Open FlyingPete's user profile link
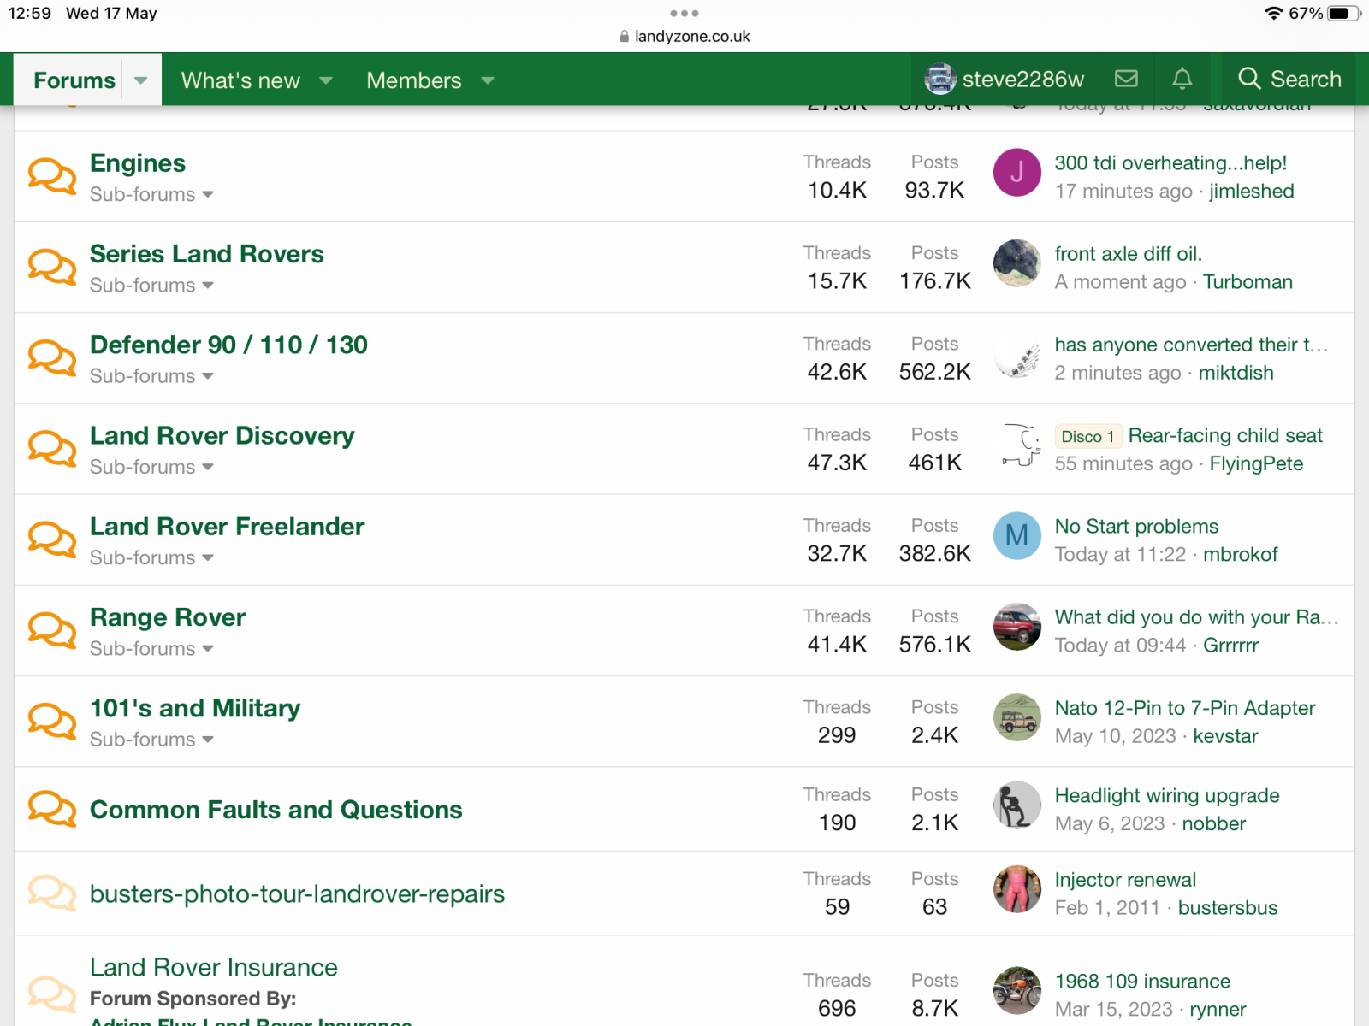This screenshot has width=1369, height=1026. click(x=1256, y=463)
